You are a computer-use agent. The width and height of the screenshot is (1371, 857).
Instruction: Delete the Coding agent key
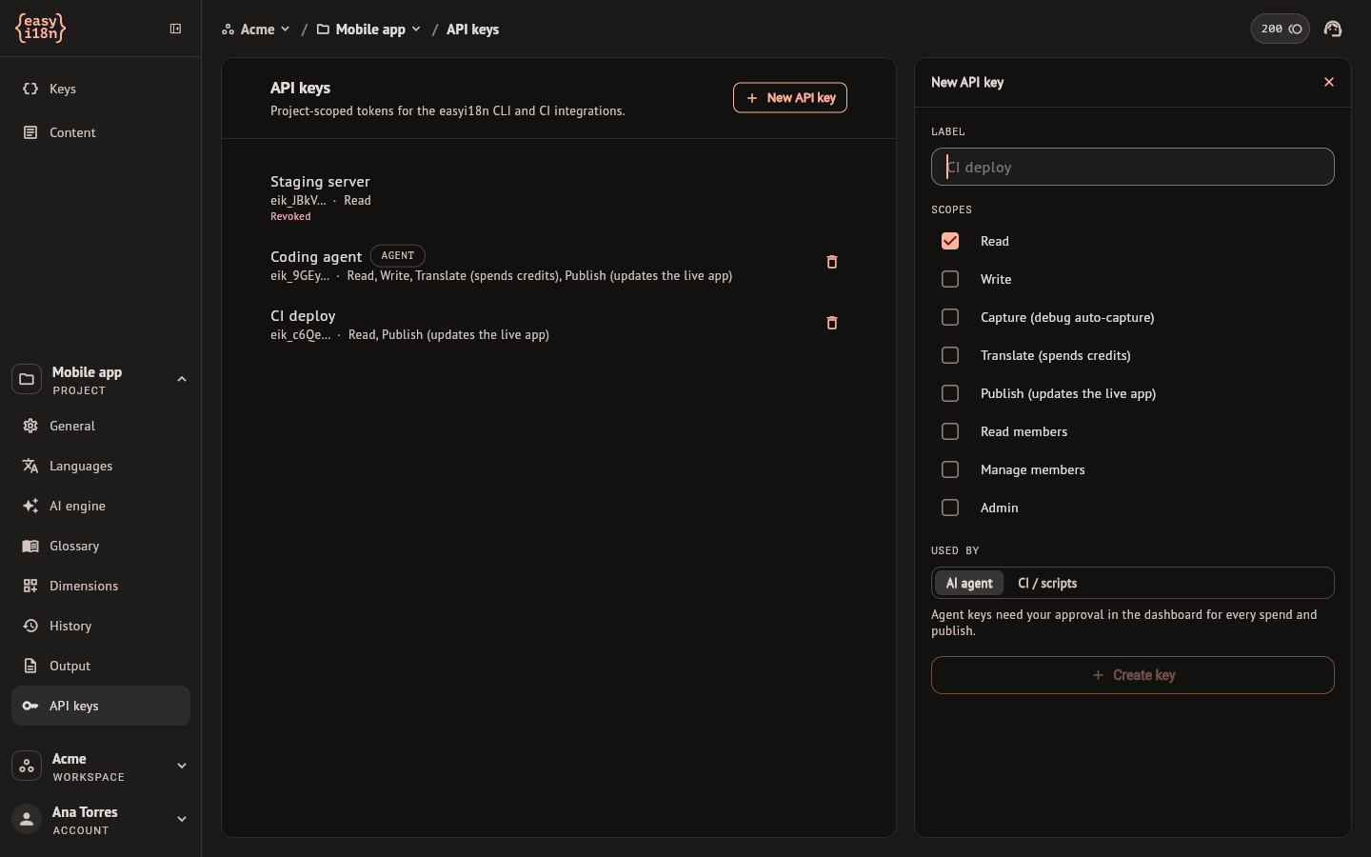click(x=832, y=262)
